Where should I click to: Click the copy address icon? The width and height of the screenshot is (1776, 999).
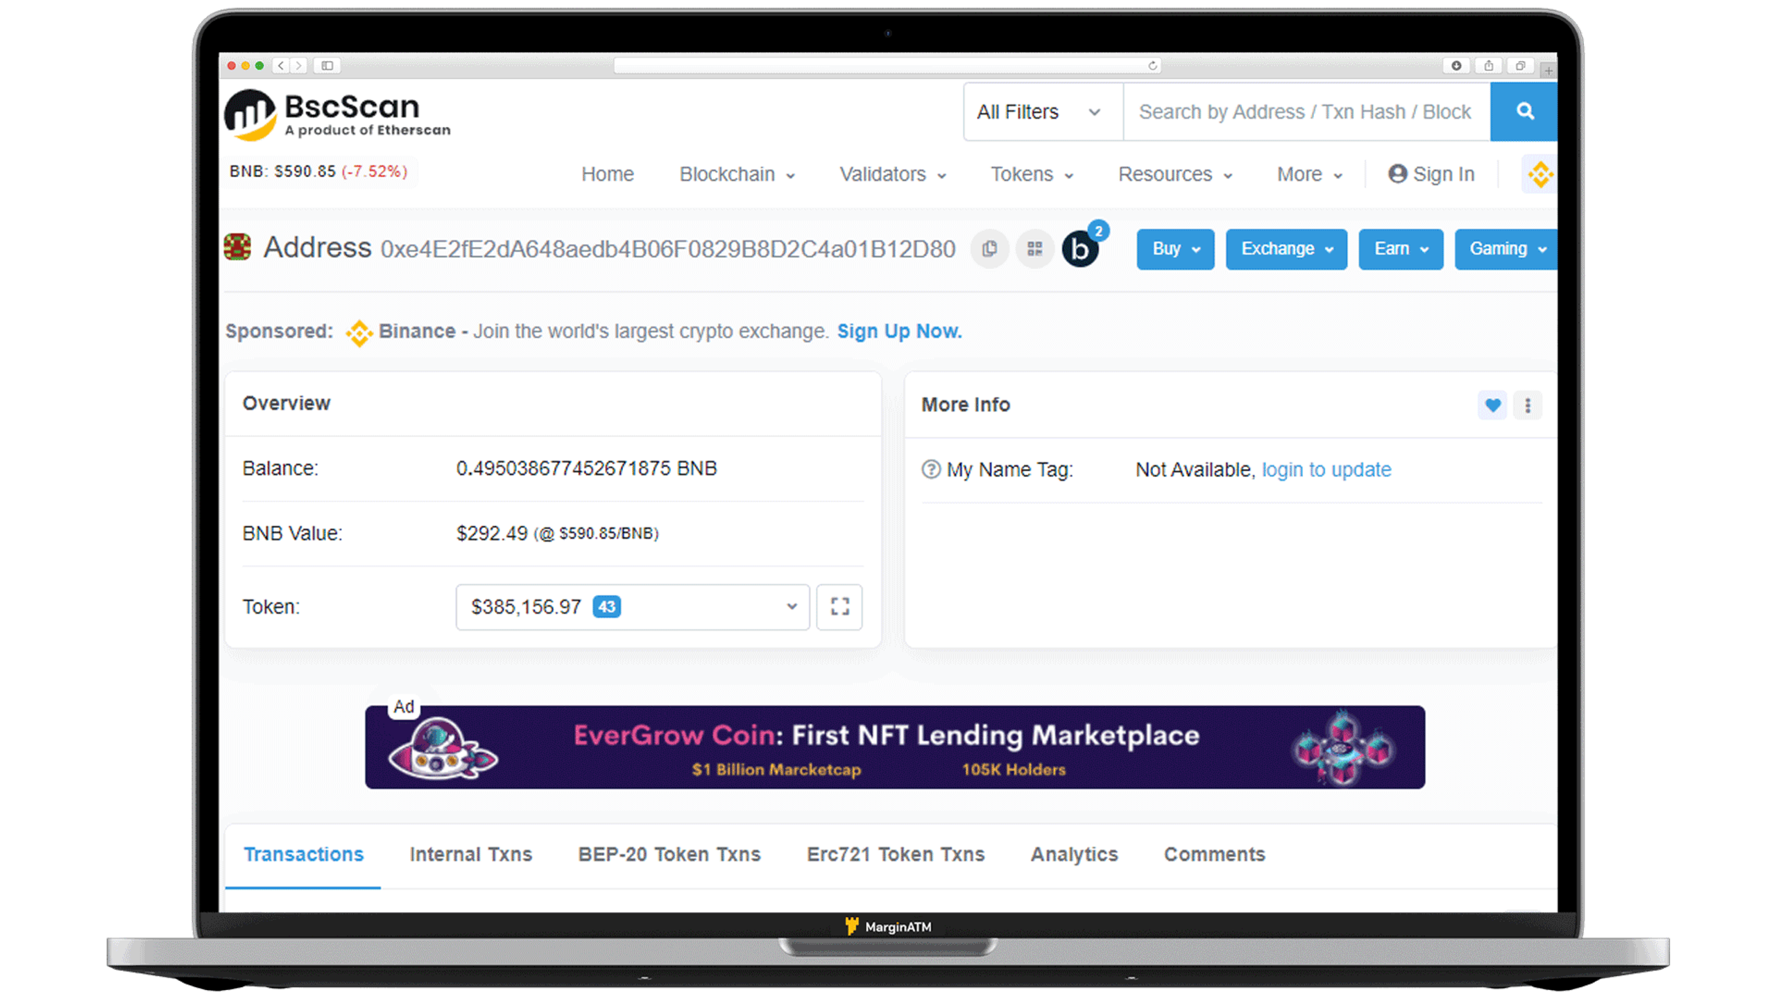(988, 249)
